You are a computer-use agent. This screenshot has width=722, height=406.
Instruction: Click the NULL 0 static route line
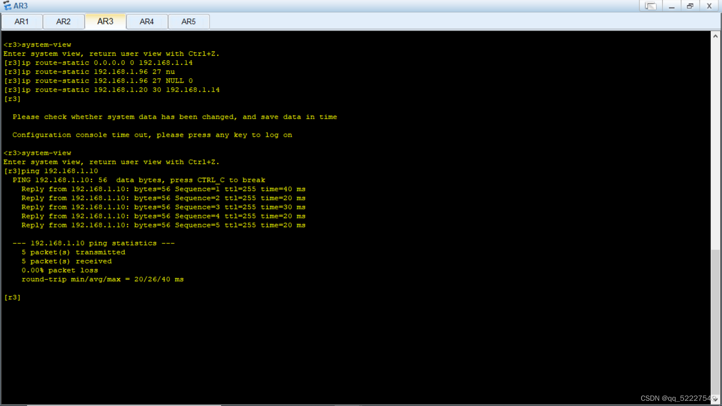98,81
